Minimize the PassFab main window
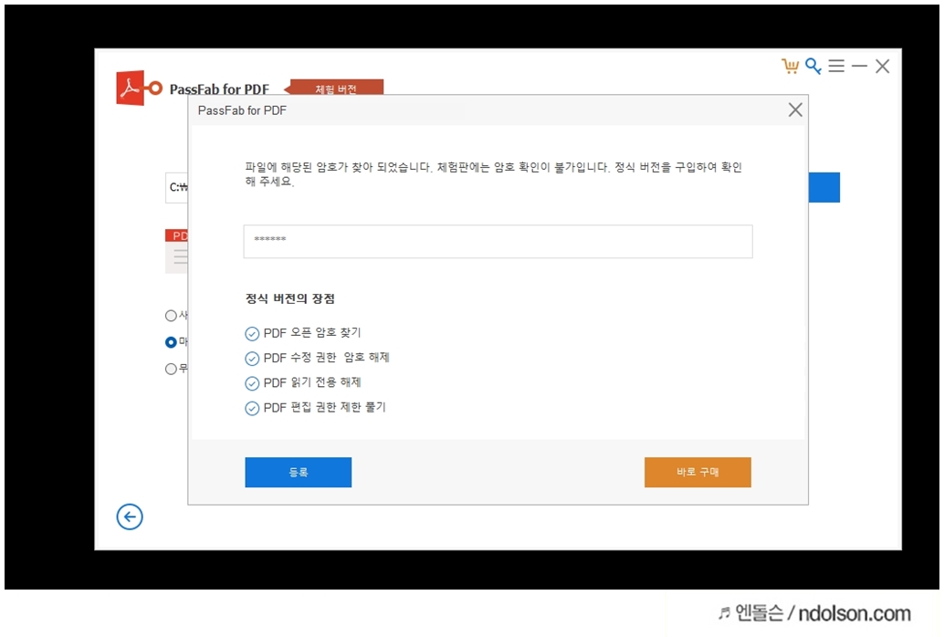This screenshot has height=637, width=944. pos(859,66)
